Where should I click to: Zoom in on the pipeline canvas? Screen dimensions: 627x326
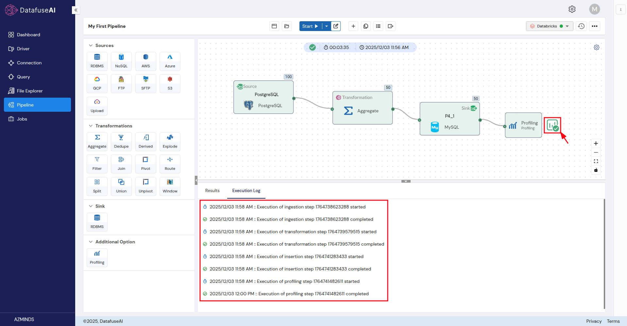596,143
